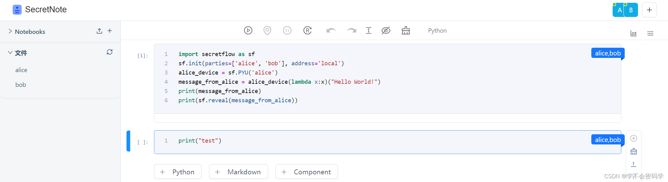The image size is (668, 182).
Task: Open the Python cell type selector
Action: [437, 30]
